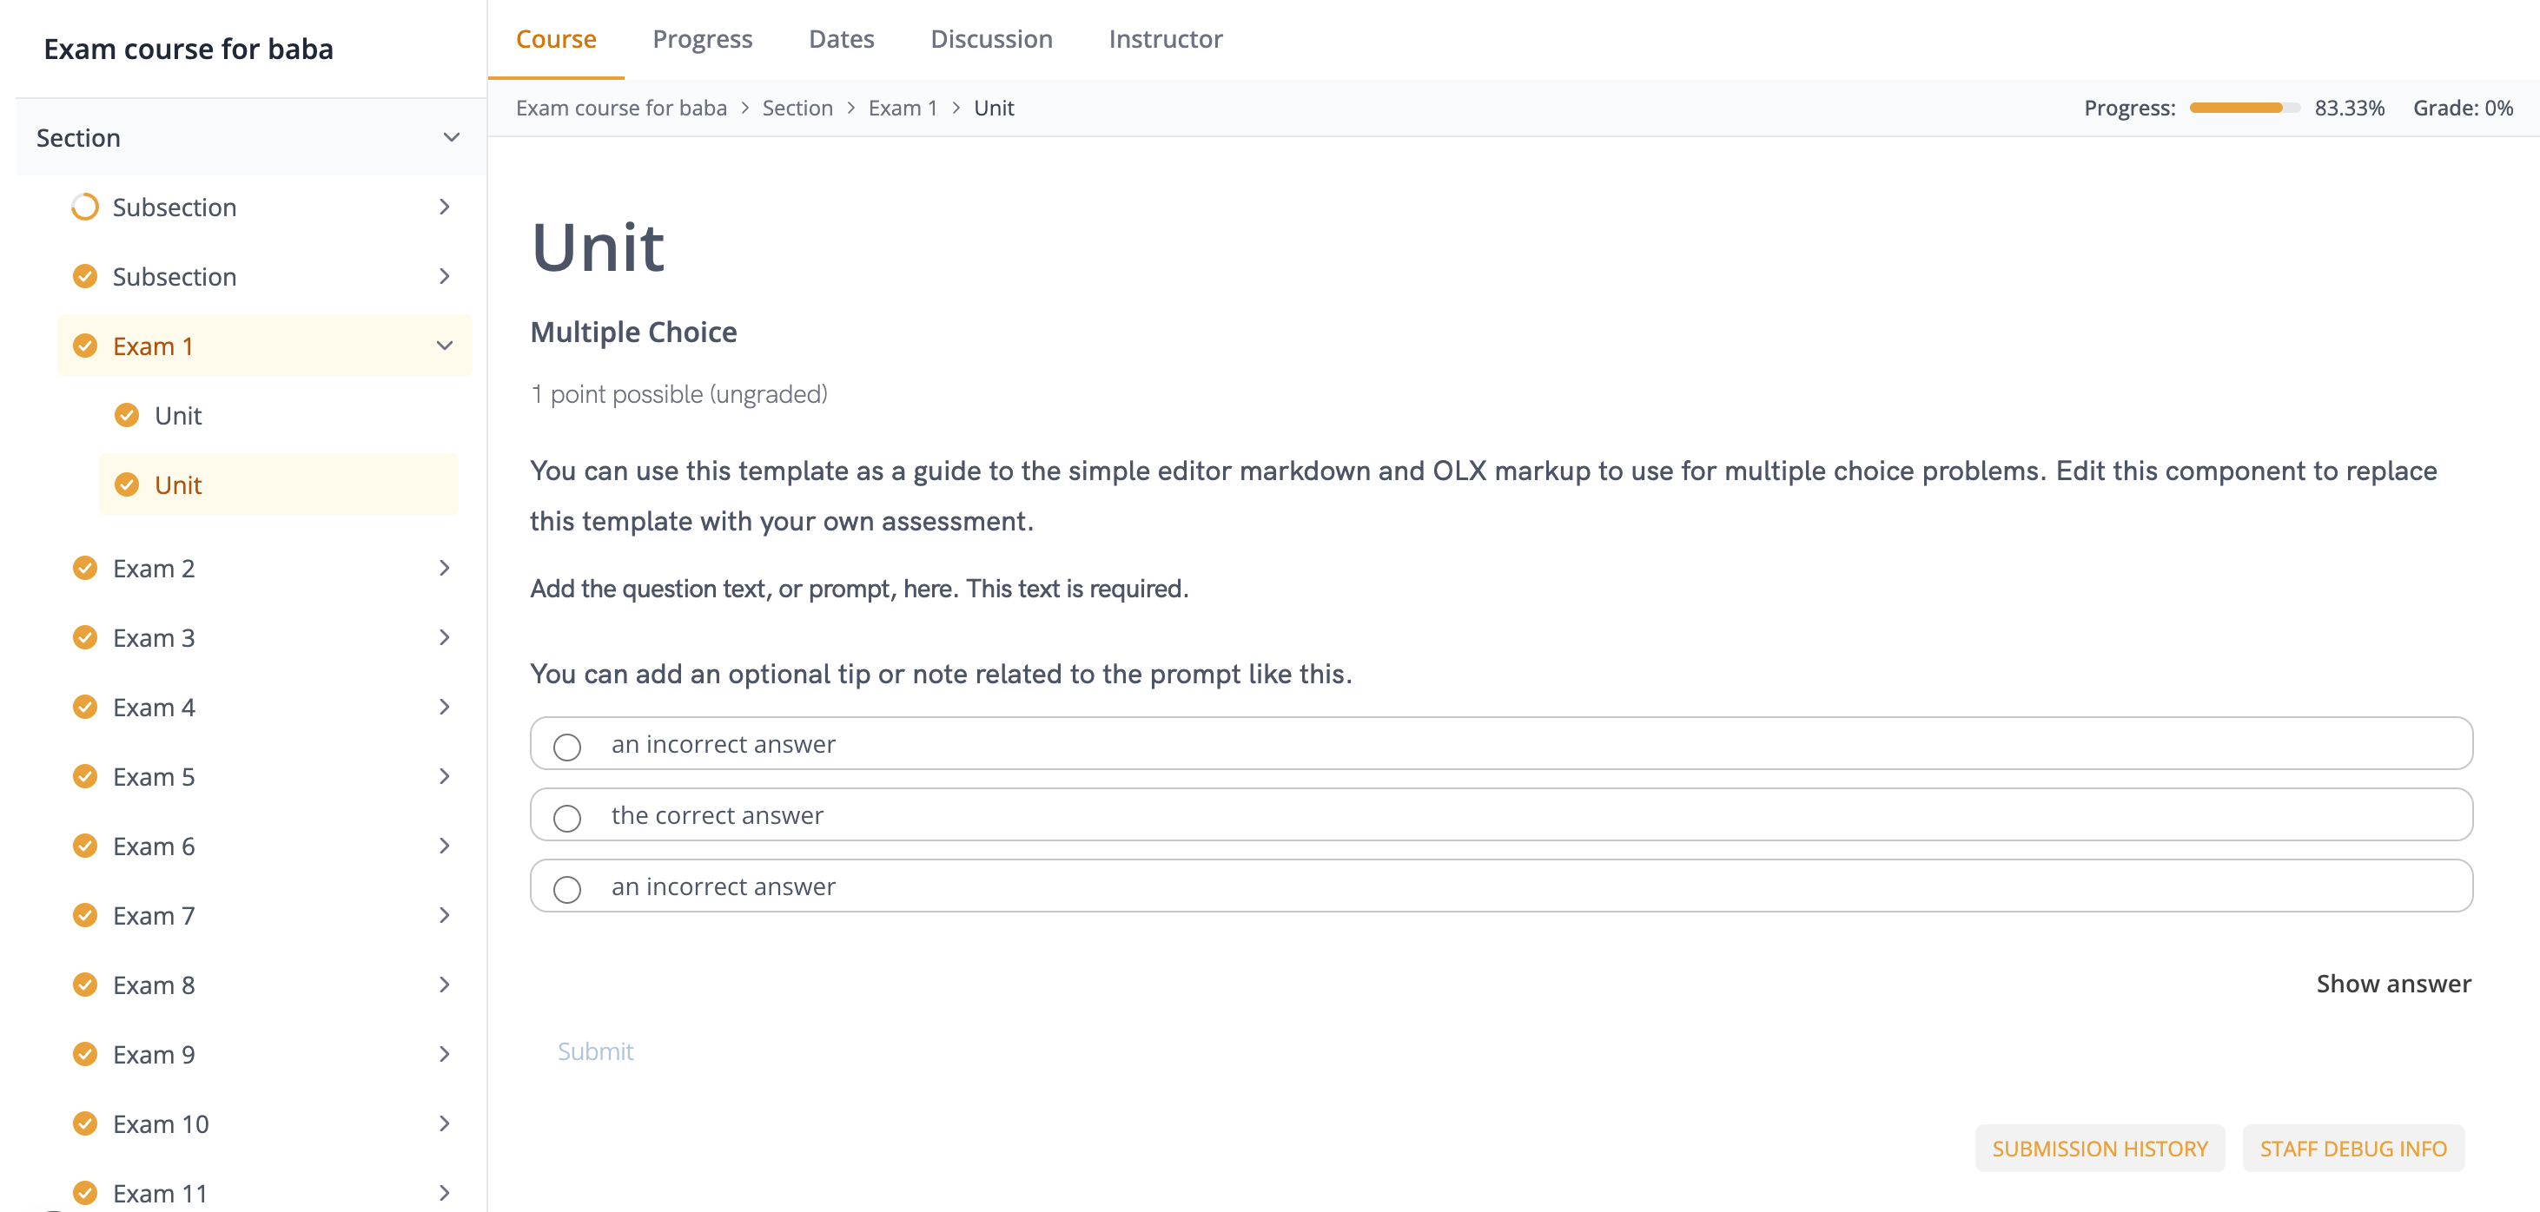Open the highlighted second Unit item
Screen dimensions: 2540x1212
279,484
